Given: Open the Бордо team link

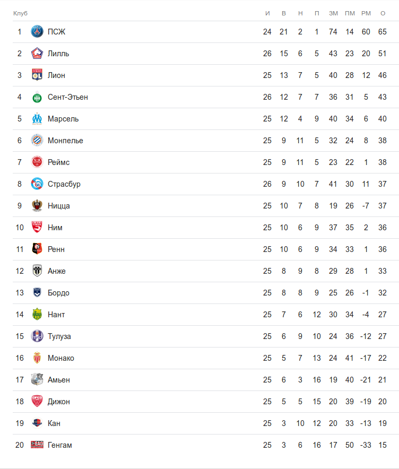Looking at the screenshot, I should (x=58, y=293).
